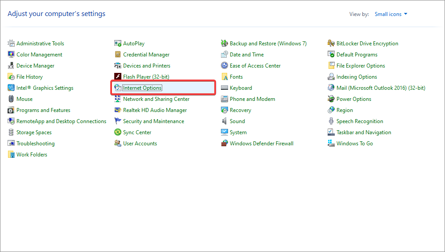This screenshot has height=252, width=445.
Task: Click the Security and Maintenance flag icon
Action: point(118,121)
